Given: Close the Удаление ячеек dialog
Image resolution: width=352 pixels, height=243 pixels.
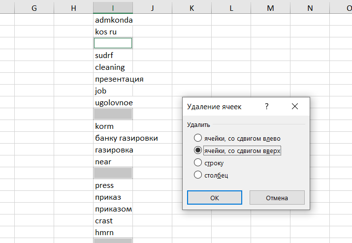Looking at the screenshot, I should pos(295,106).
